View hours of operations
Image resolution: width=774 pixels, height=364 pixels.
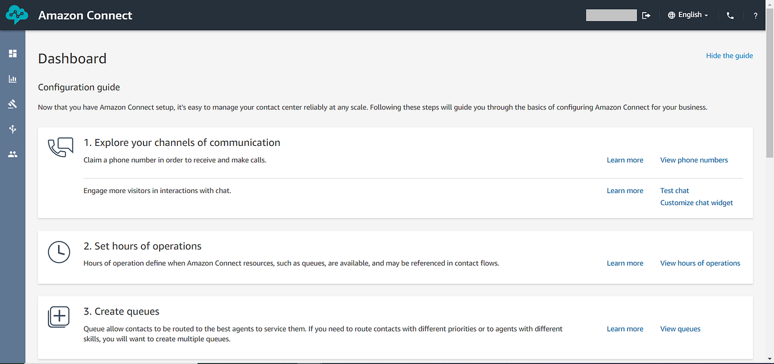pos(700,263)
